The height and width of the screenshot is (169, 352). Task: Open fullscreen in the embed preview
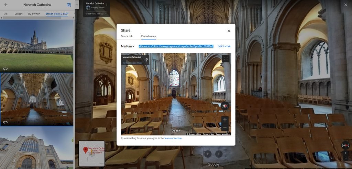(x=225, y=59)
